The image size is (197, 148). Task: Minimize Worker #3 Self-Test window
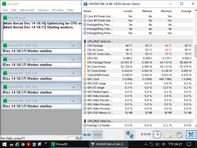tap(74, 59)
